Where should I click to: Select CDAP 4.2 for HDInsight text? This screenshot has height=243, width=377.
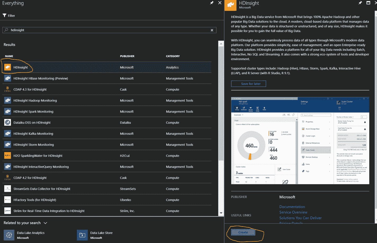tap(30, 178)
